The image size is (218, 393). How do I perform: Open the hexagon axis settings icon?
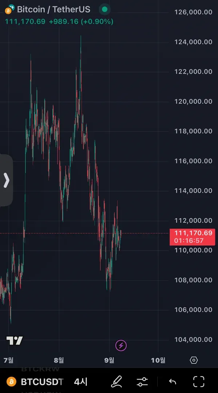(x=194, y=360)
